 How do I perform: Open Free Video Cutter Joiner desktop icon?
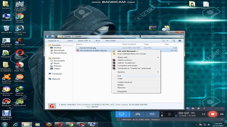[20, 6]
